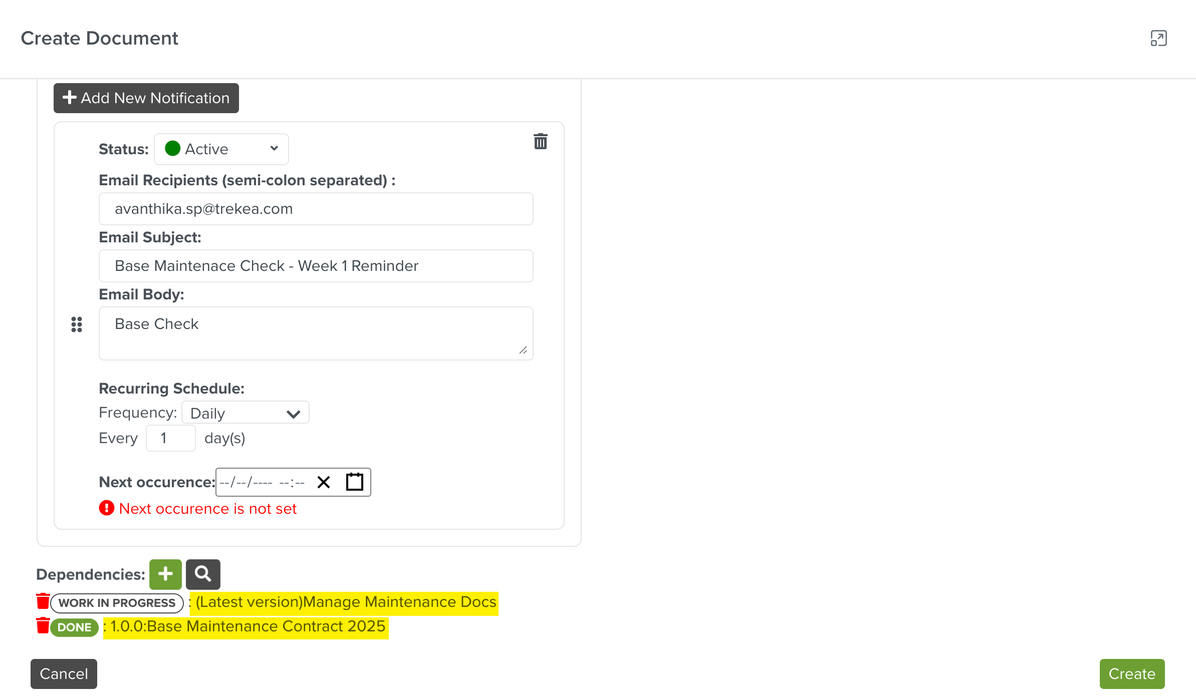Cancel document creation
This screenshot has width=1196, height=699.
click(x=64, y=673)
